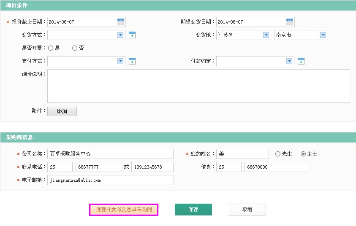Open the 南京市 city dropdown
This screenshot has width=356, height=226.
click(323, 35)
